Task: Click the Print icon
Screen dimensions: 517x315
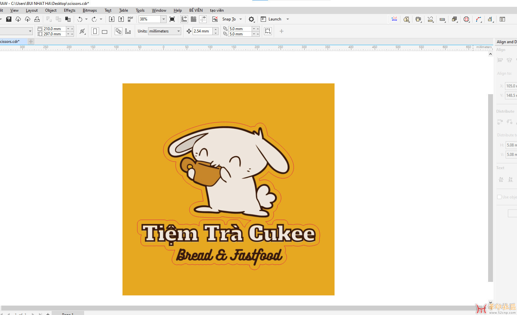Action: 37,19
